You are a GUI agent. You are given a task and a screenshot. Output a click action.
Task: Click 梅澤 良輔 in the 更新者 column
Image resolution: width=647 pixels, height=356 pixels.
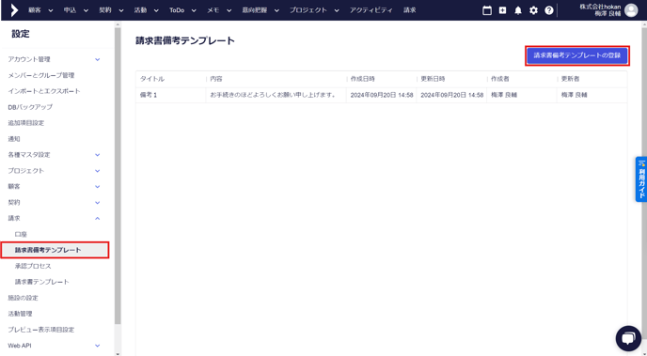(x=574, y=95)
